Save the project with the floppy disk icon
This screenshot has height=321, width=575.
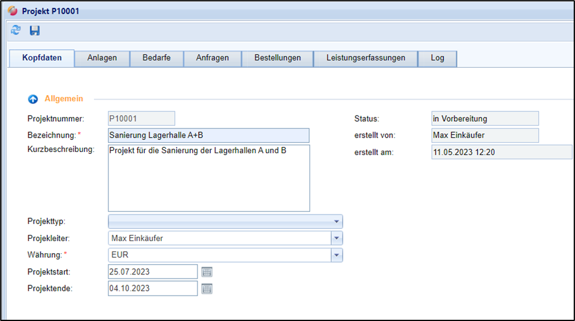coord(35,30)
